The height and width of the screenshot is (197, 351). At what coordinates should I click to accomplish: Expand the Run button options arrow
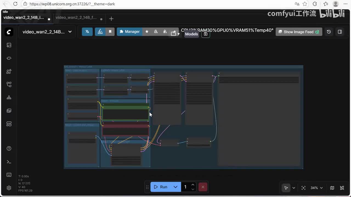[x=175, y=187]
